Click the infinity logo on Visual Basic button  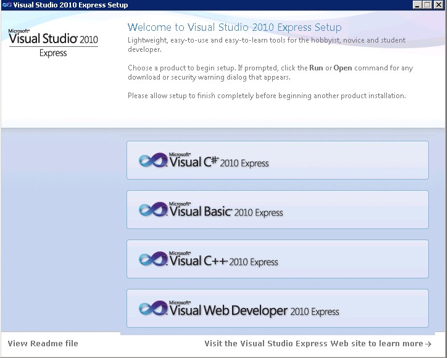(x=153, y=210)
